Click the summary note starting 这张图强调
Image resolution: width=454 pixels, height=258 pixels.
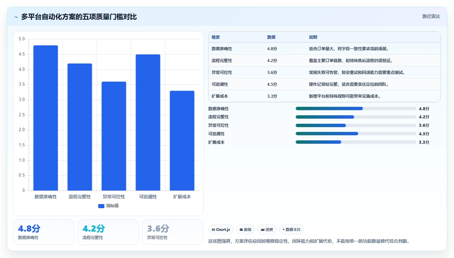tap(310, 241)
